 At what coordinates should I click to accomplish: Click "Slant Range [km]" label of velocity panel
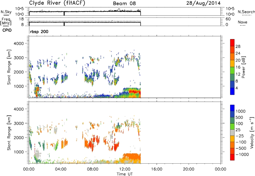coord(9,132)
